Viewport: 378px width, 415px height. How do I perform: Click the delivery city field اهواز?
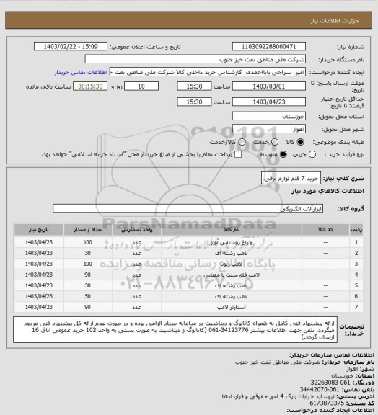click(269, 129)
